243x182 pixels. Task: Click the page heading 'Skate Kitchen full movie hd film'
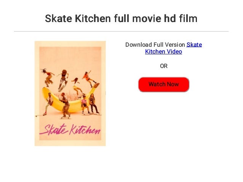tap(121, 18)
